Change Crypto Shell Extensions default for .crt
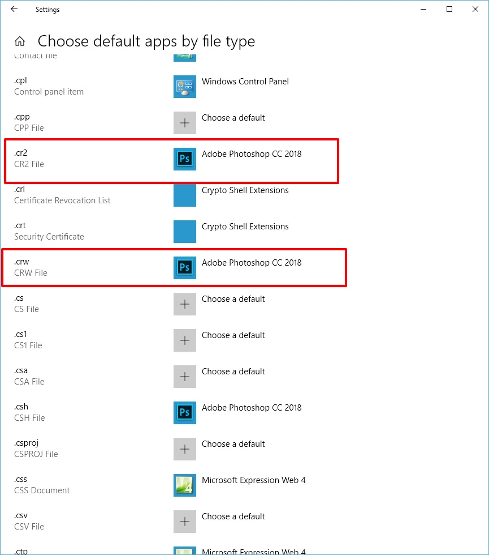Viewport: 489px width, 555px height. click(245, 227)
